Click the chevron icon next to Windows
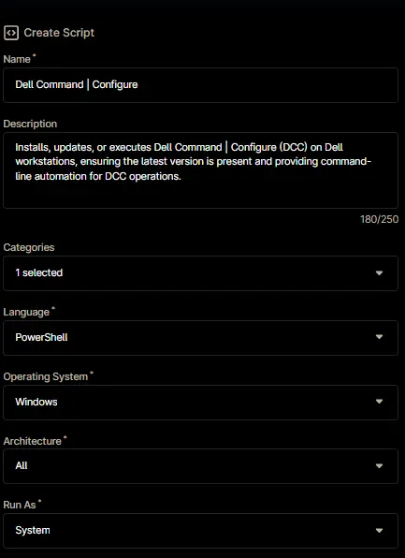The width and height of the screenshot is (405, 558). 379,402
